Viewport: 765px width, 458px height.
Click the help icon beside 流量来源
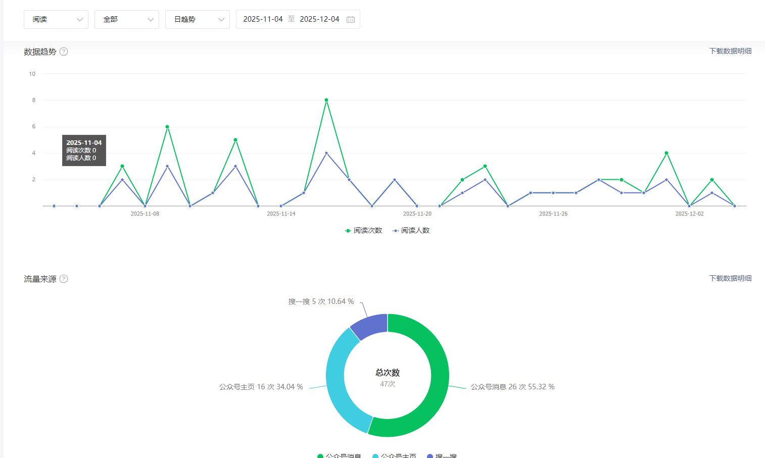tap(64, 279)
